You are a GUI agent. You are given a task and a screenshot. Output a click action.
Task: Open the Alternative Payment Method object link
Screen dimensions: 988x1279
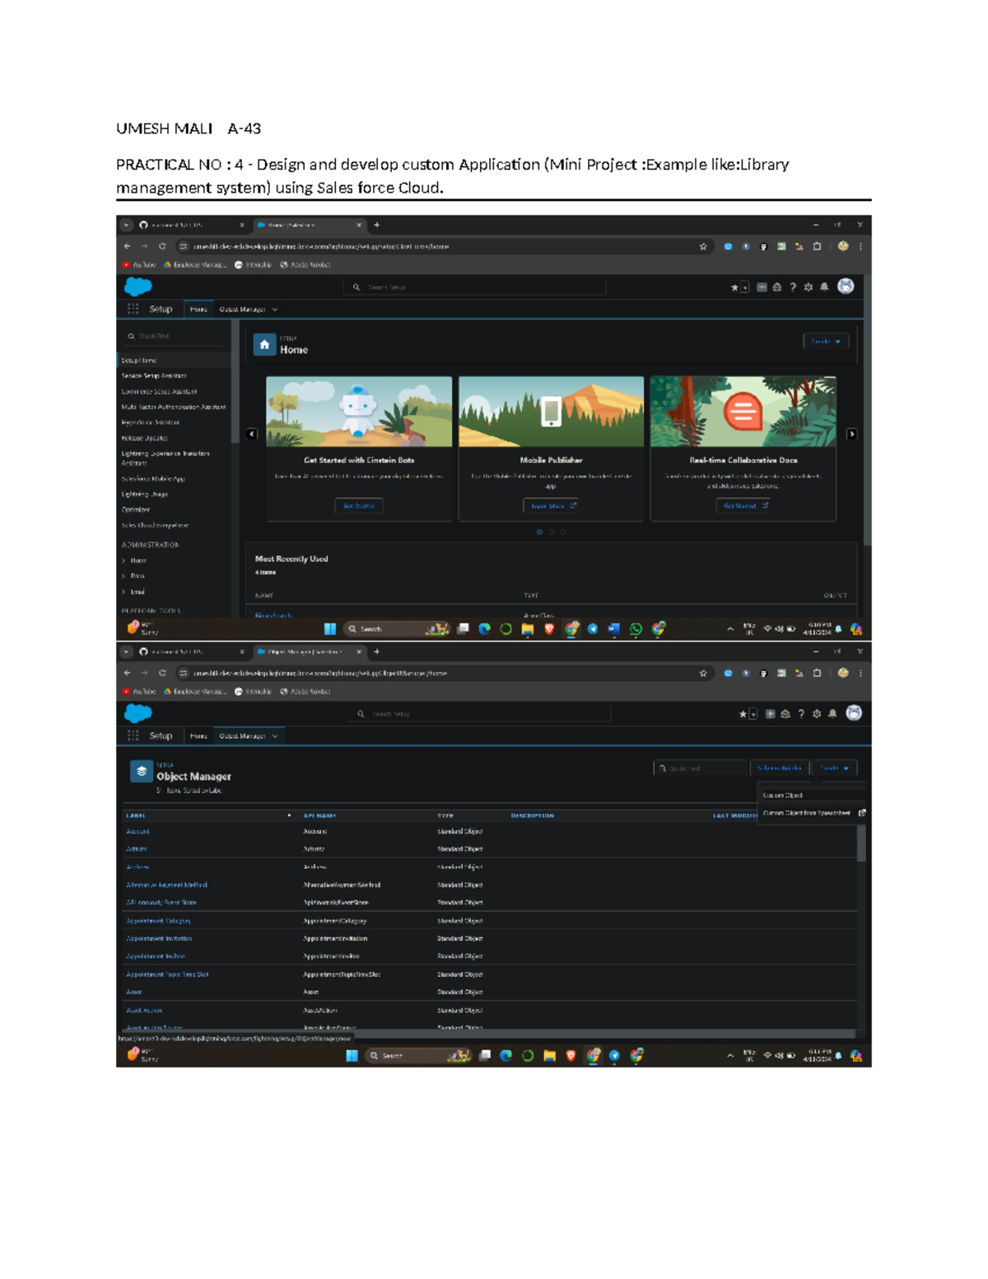tap(166, 885)
